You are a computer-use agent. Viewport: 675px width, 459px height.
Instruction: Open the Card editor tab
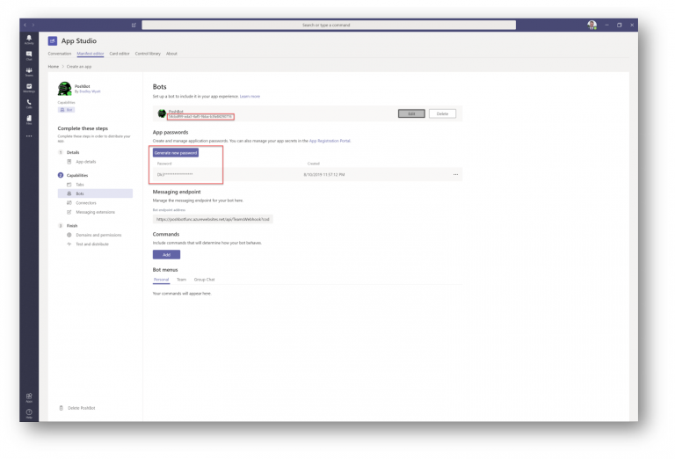coord(120,54)
